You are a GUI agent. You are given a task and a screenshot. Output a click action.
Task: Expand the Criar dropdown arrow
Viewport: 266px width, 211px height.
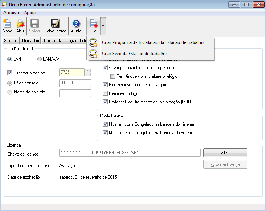pos(103,26)
